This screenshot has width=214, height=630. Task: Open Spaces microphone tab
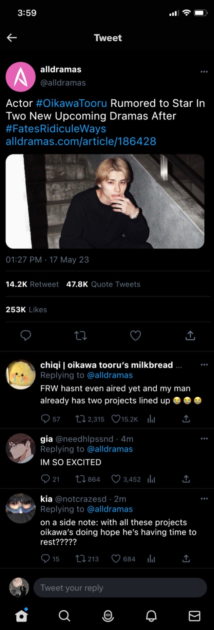108,616
